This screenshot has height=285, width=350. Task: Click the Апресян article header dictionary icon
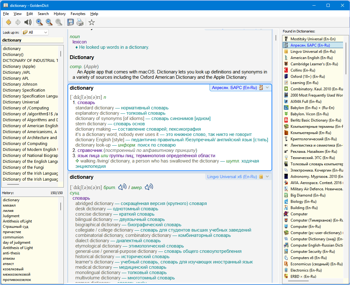(261, 87)
